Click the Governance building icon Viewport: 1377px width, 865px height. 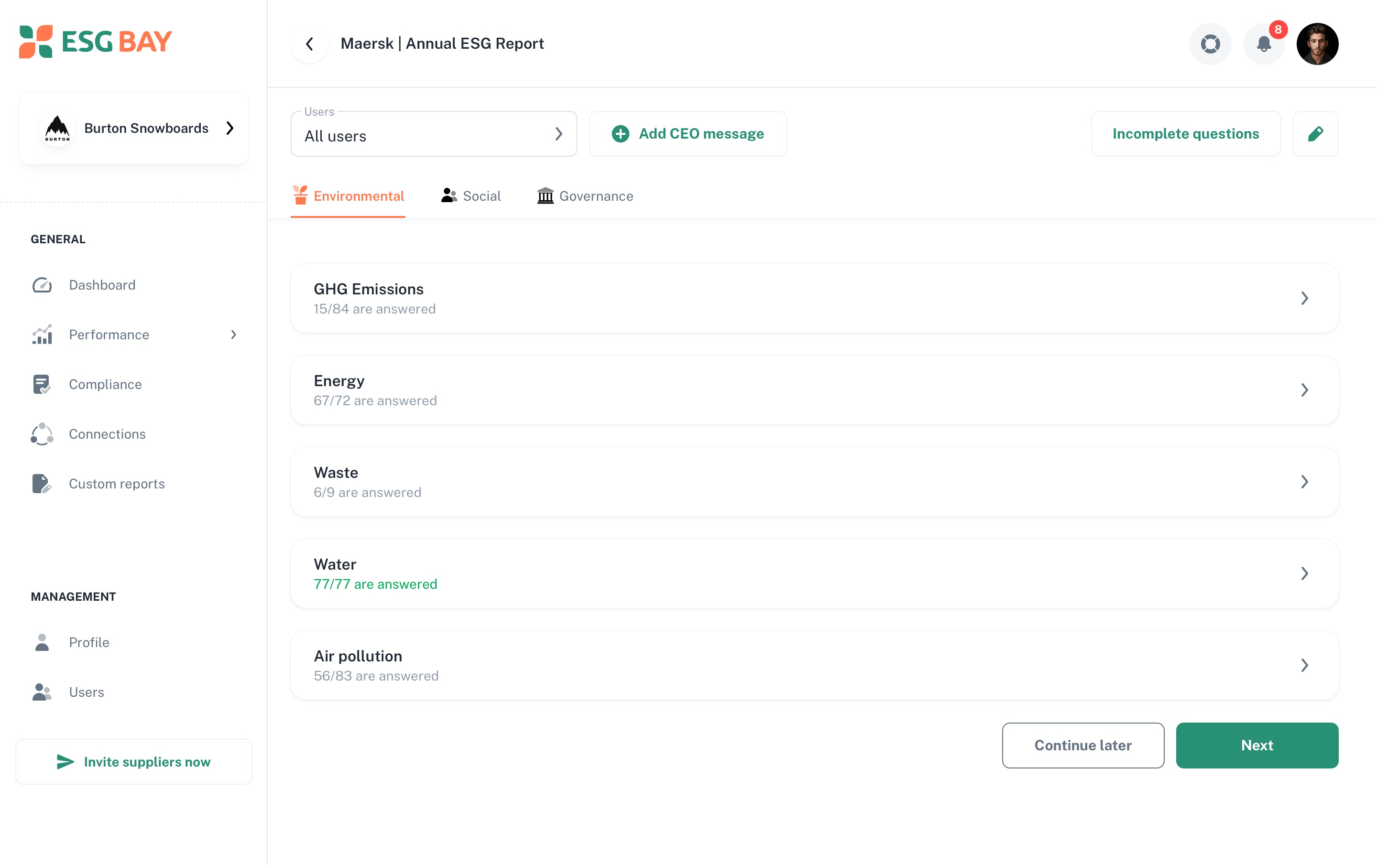click(546, 195)
